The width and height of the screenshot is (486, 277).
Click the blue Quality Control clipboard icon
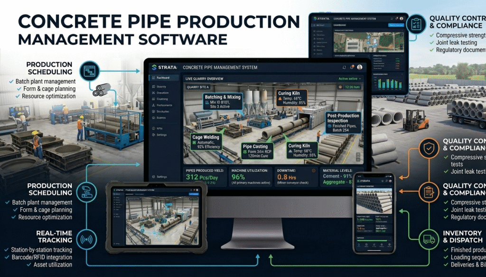[x=416, y=24]
